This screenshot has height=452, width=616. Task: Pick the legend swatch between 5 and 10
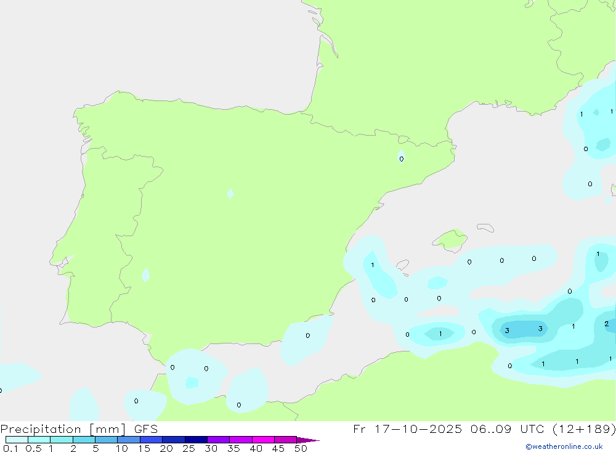click(x=107, y=440)
